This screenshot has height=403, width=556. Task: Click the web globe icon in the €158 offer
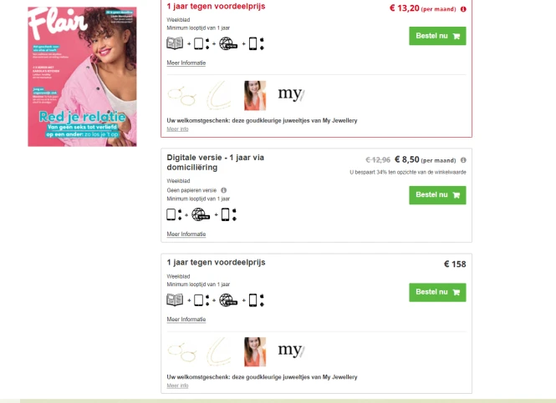tap(228, 300)
